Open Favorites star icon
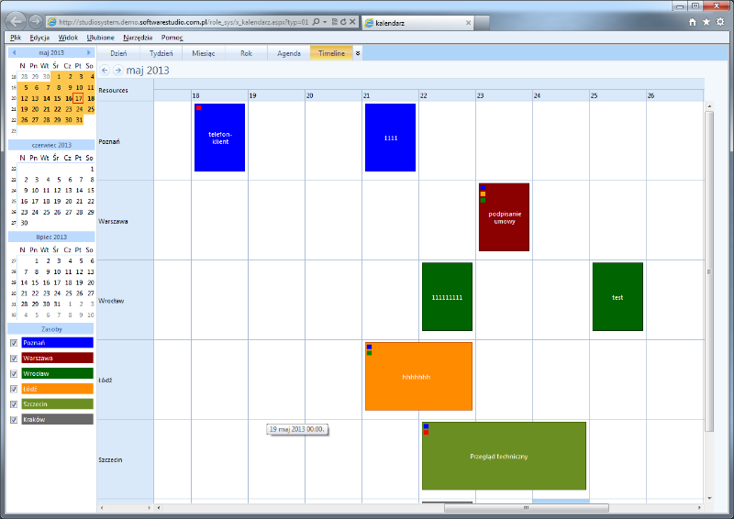This screenshot has height=519, width=734. tap(706, 22)
